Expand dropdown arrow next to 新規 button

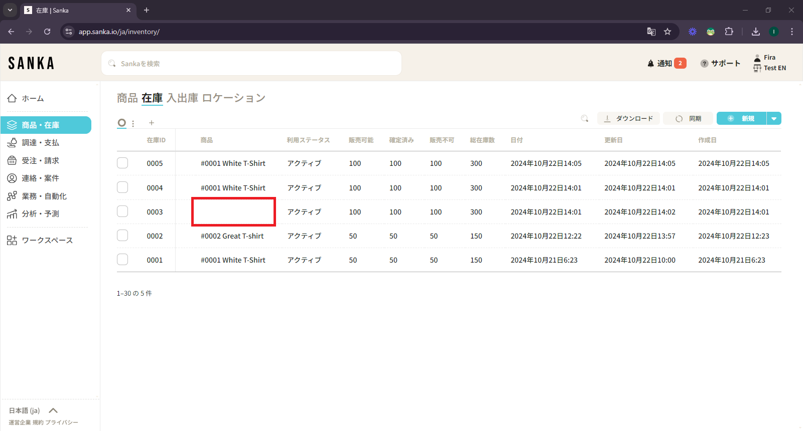click(x=774, y=119)
